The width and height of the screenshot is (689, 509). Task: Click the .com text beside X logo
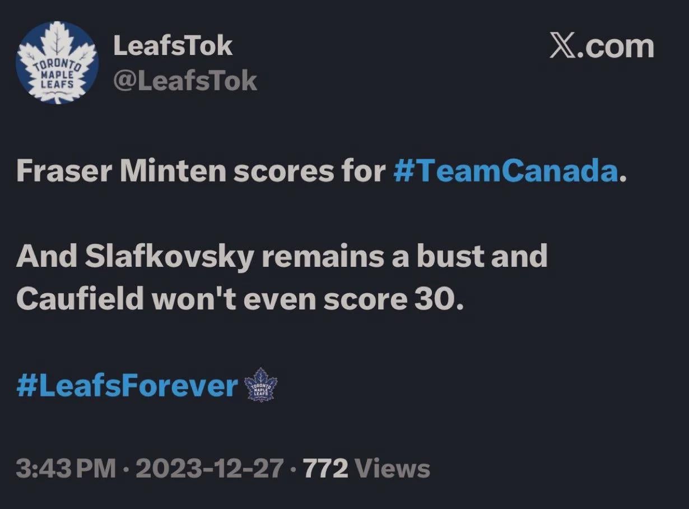pos(618,47)
